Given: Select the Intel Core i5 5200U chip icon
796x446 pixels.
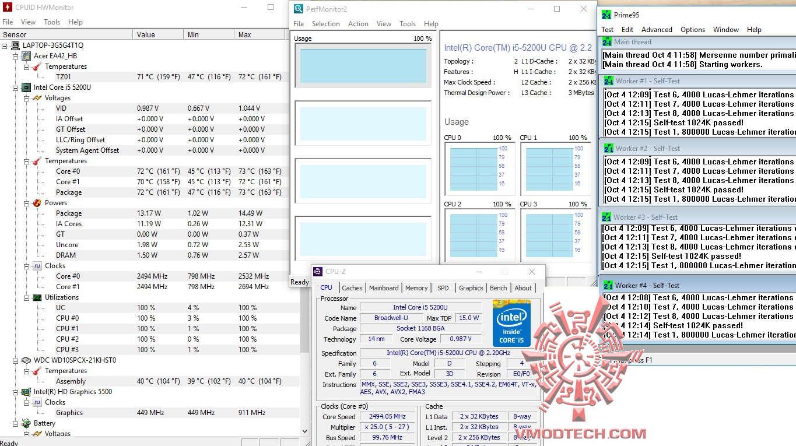Looking at the screenshot, I should click(x=26, y=87).
